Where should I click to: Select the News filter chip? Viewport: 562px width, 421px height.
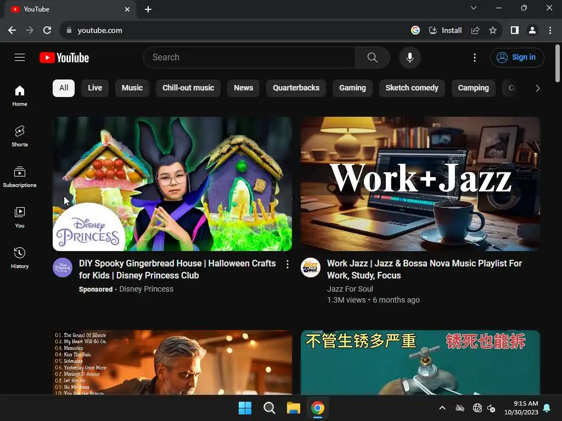[243, 88]
